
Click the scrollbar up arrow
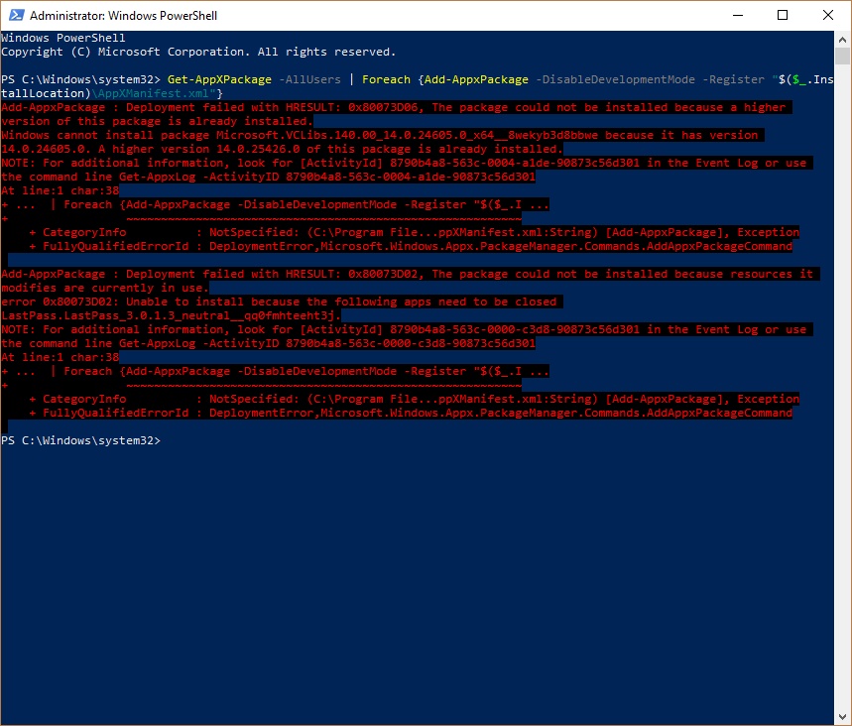coord(842,39)
